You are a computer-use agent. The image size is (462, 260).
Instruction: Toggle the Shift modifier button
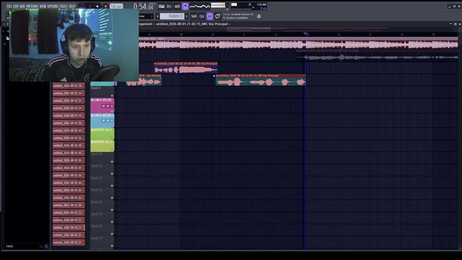tap(194, 16)
